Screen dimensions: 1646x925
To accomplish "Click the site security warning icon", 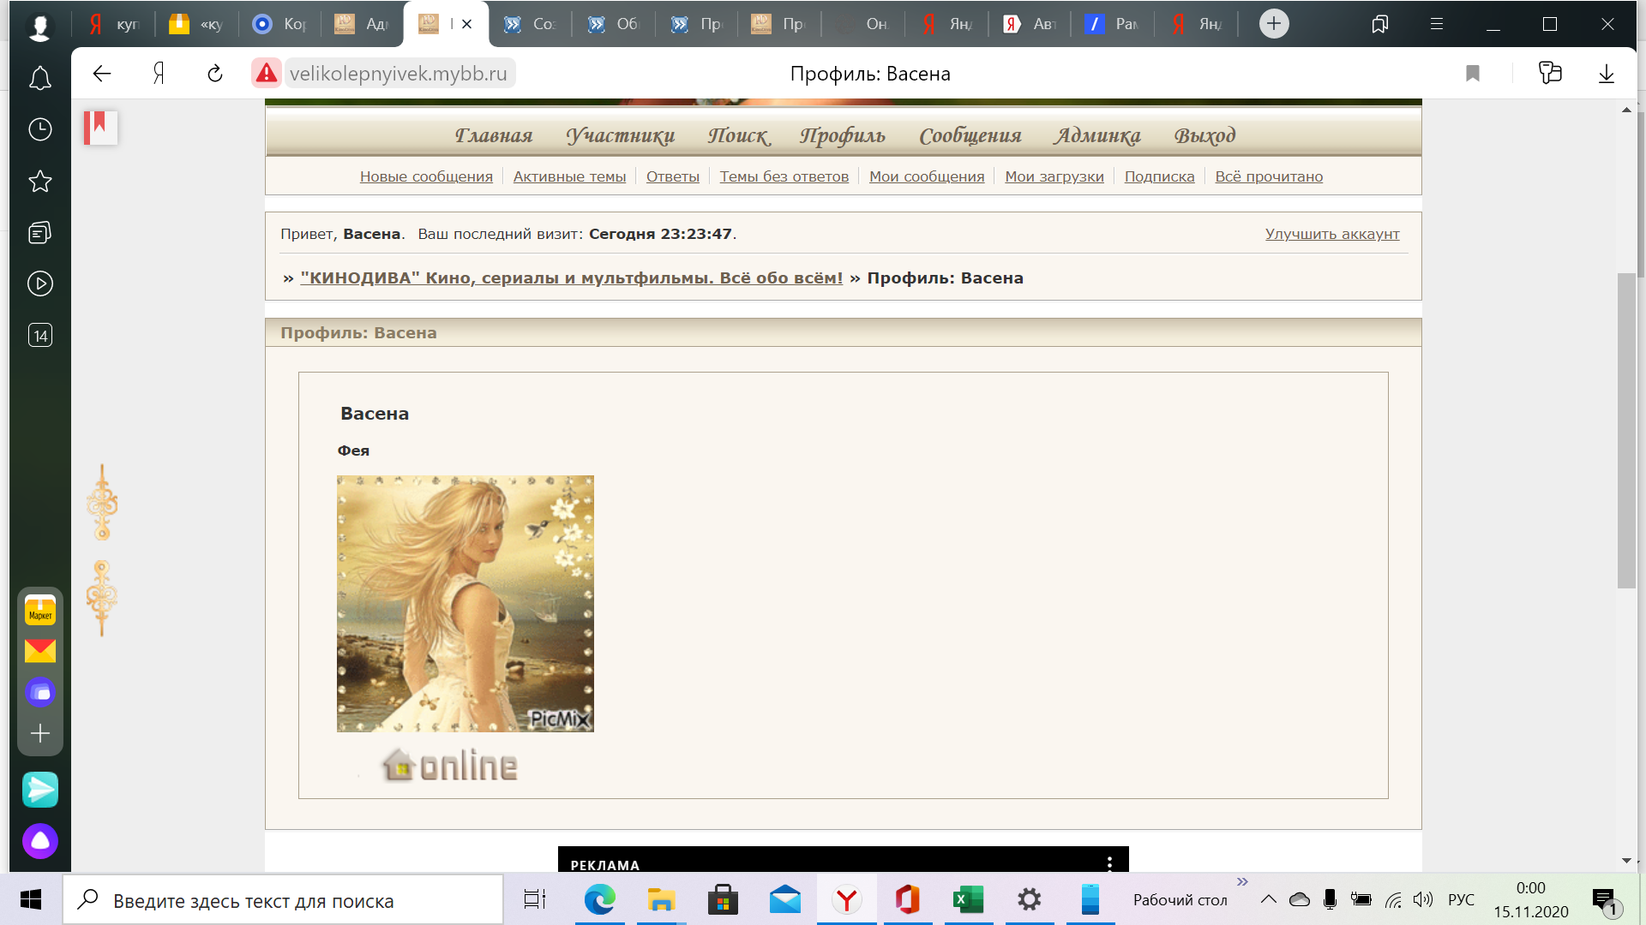I will coord(267,74).
